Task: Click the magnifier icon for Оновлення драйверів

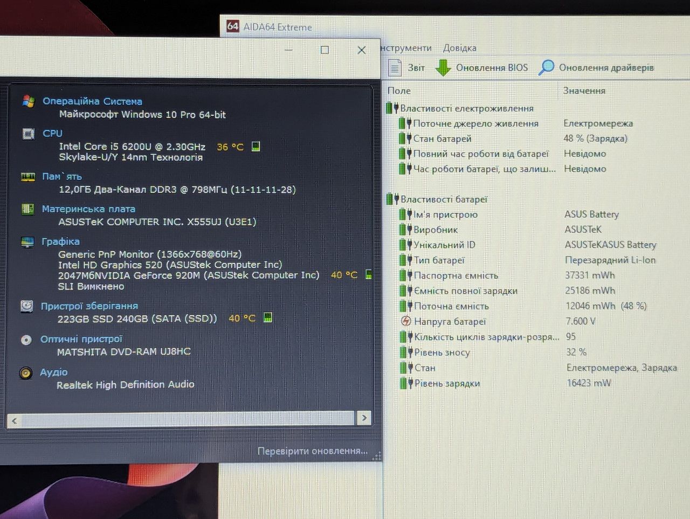Action: tap(546, 67)
